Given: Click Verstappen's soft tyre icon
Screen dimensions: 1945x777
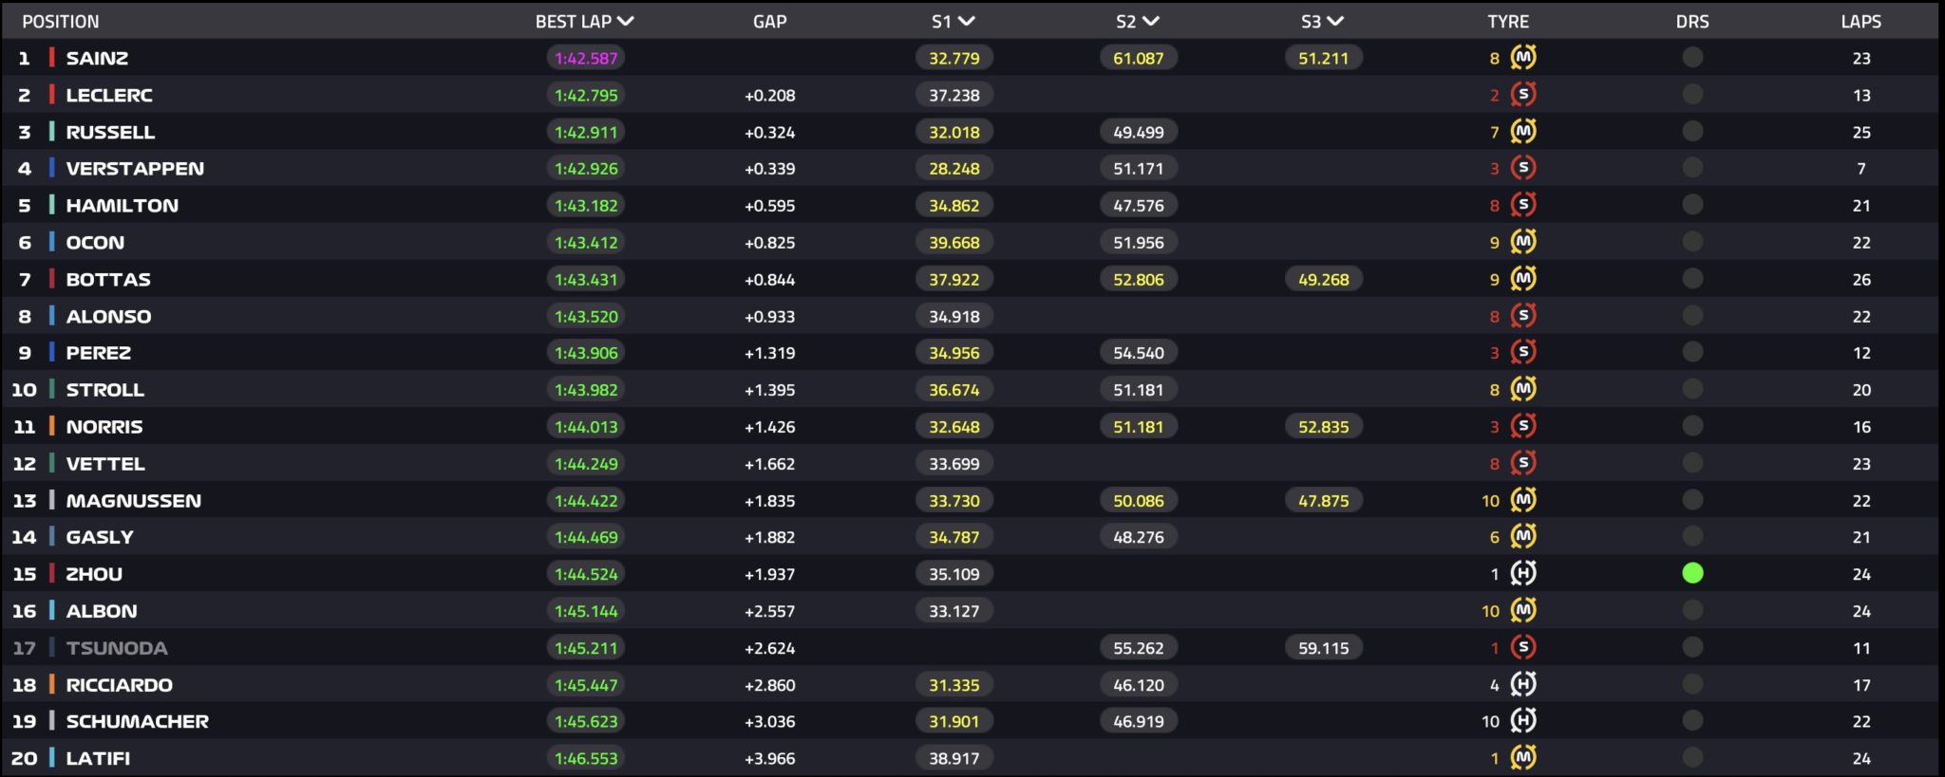Looking at the screenshot, I should pyautogui.click(x=1523, y=168).
